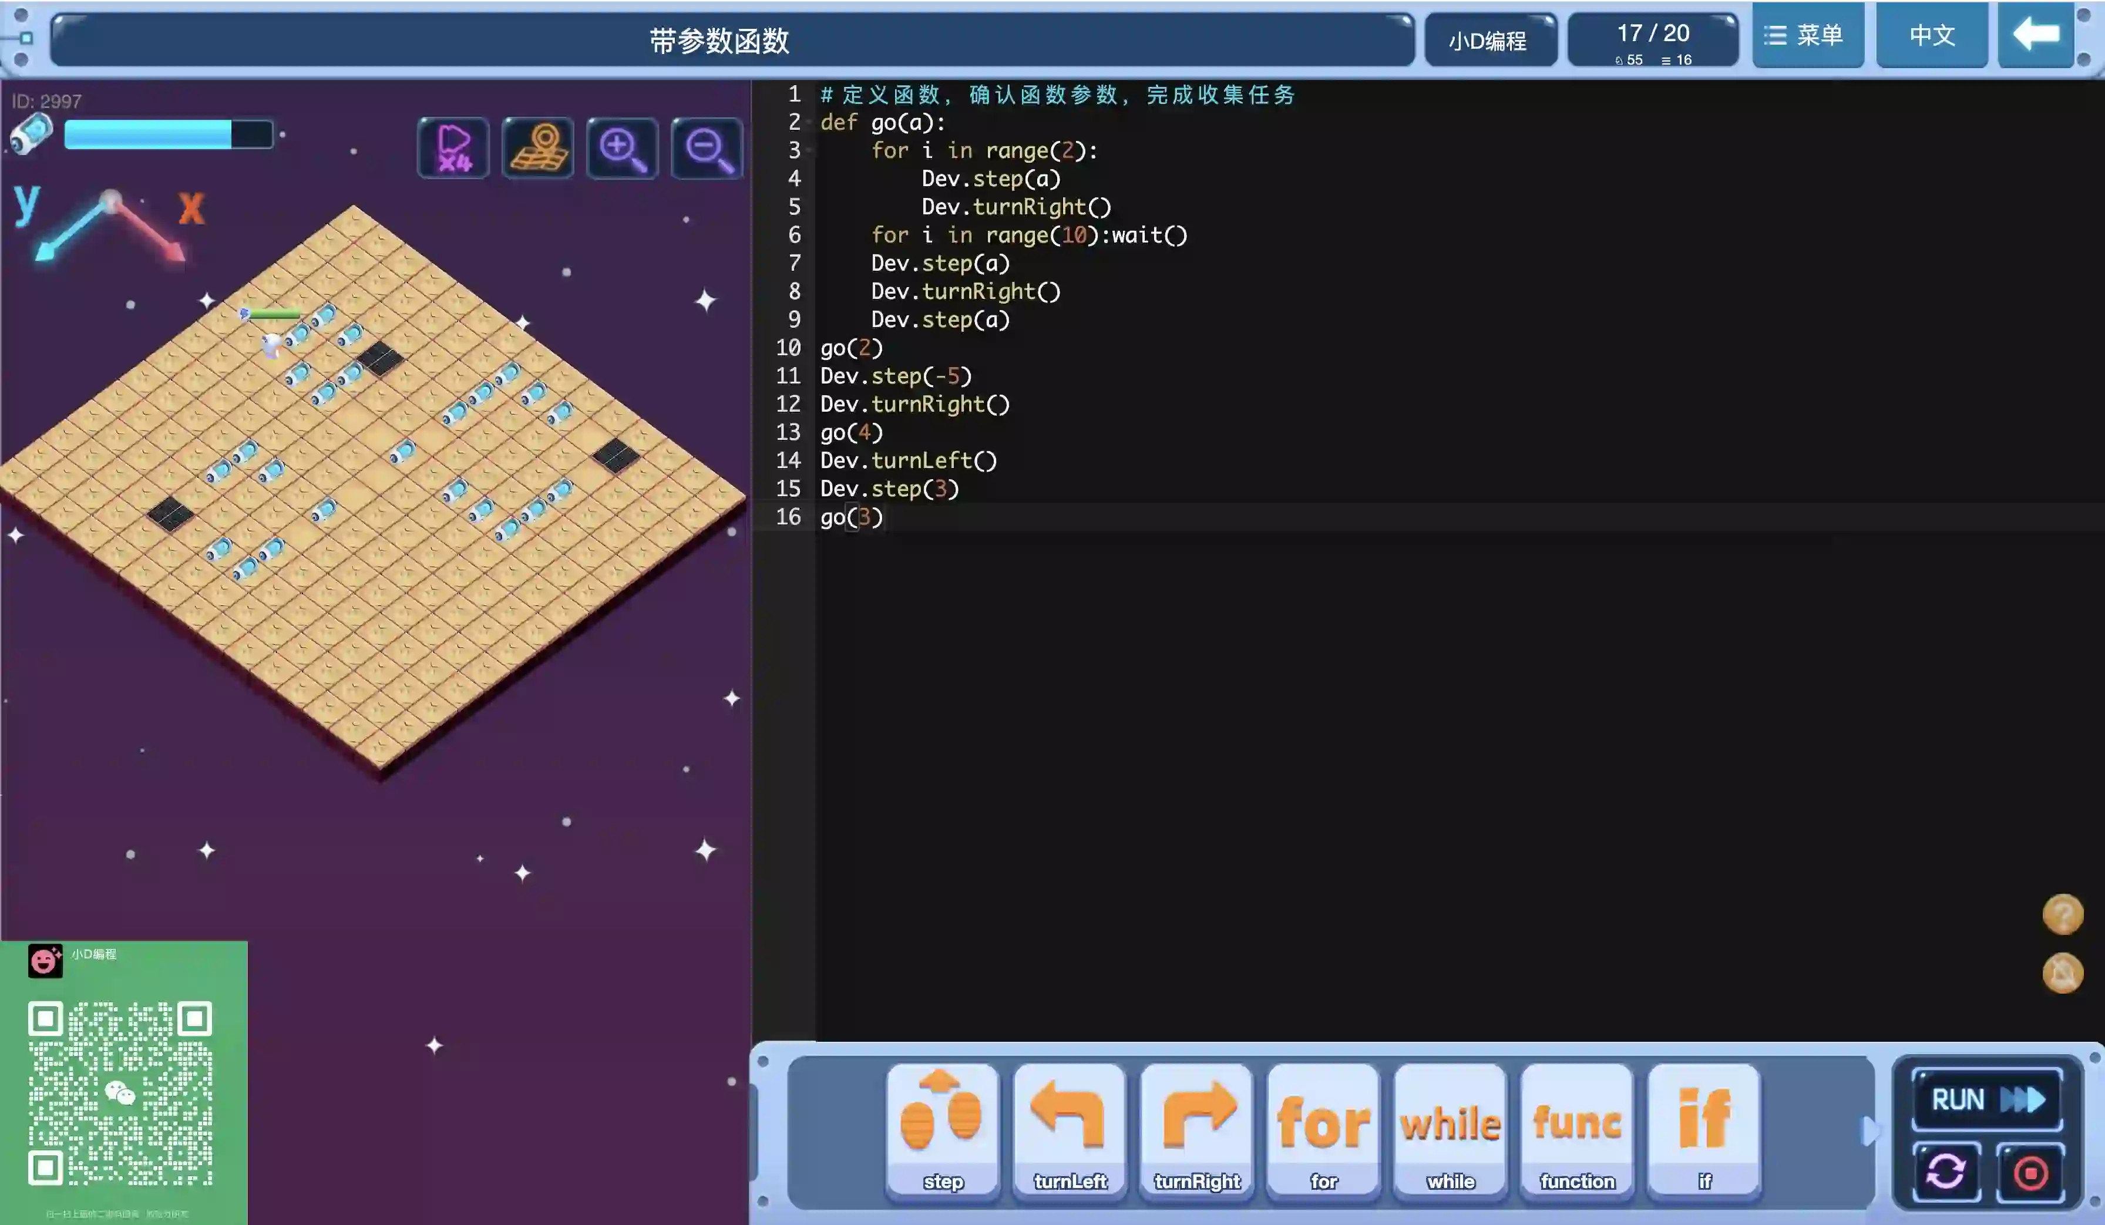Viewport: 2105px width, 1225px height.
Task: Insert a step command block
Action: click(x=942, y=1129)
